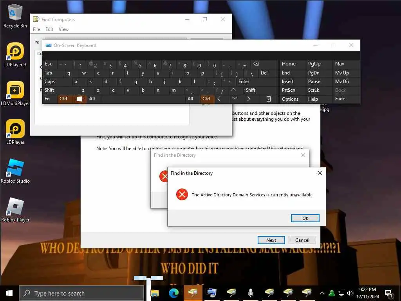Tap the Mv Dn key on the keyboard
Screen dimensions: 401x301
point(347,82)
